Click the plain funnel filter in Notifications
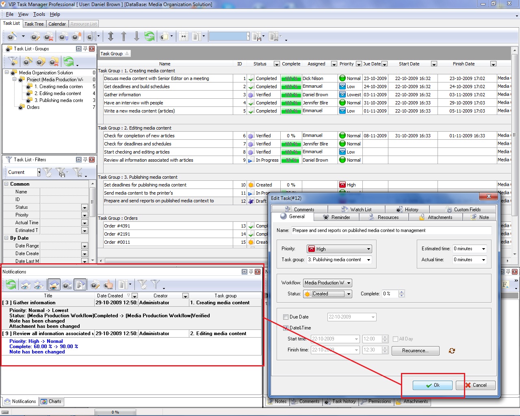 155,284
